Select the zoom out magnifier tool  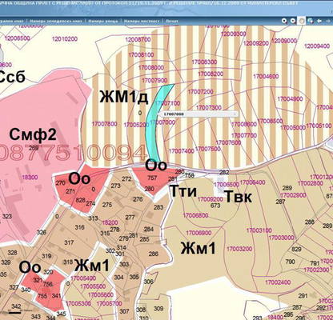coord(293,21)
